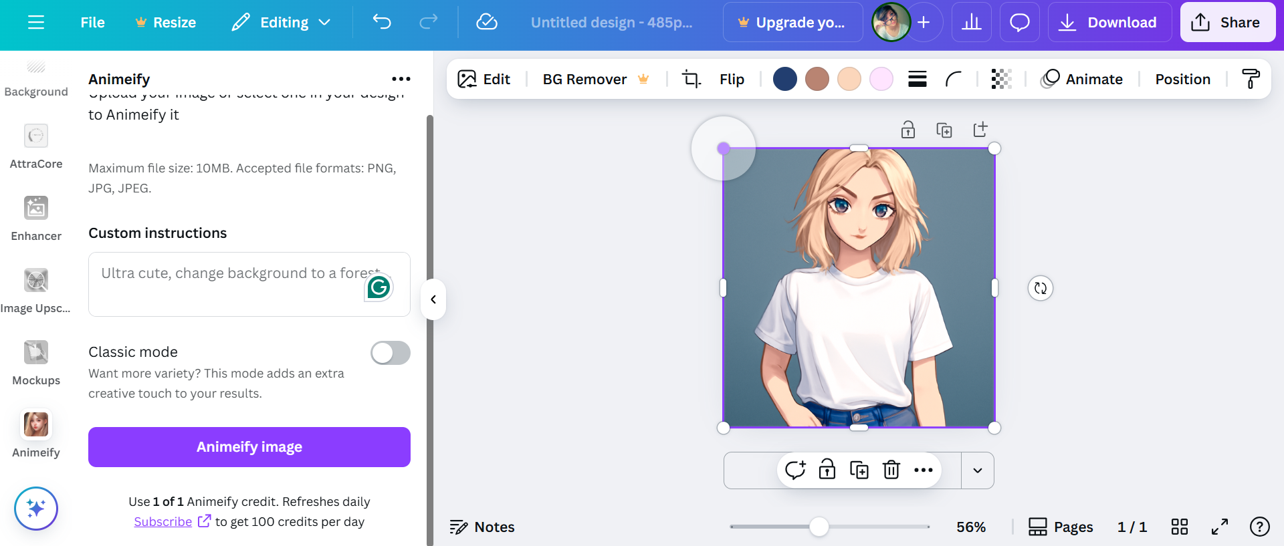Click the Download button
Viewport: 1284px width, 546px height.
(x=1109, y=22)
